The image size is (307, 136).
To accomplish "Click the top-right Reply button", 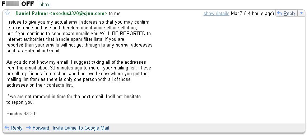I will pos(287,14).
